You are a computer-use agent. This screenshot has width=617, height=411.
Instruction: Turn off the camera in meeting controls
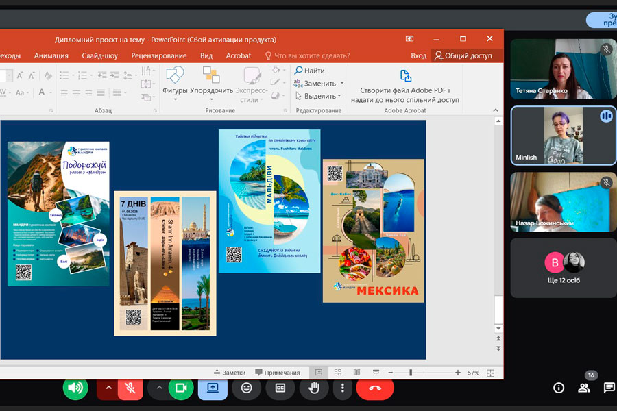pyautogui.click(x=180, y=388)
